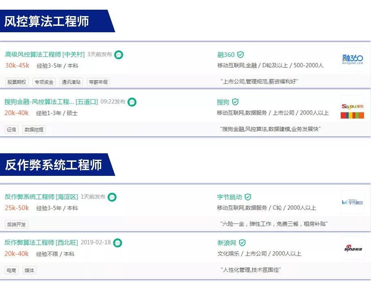Screen dimensions: 371x288
Task: Open job 反作弊算法工程师 [西北旺]
Action: coord(41,242)
